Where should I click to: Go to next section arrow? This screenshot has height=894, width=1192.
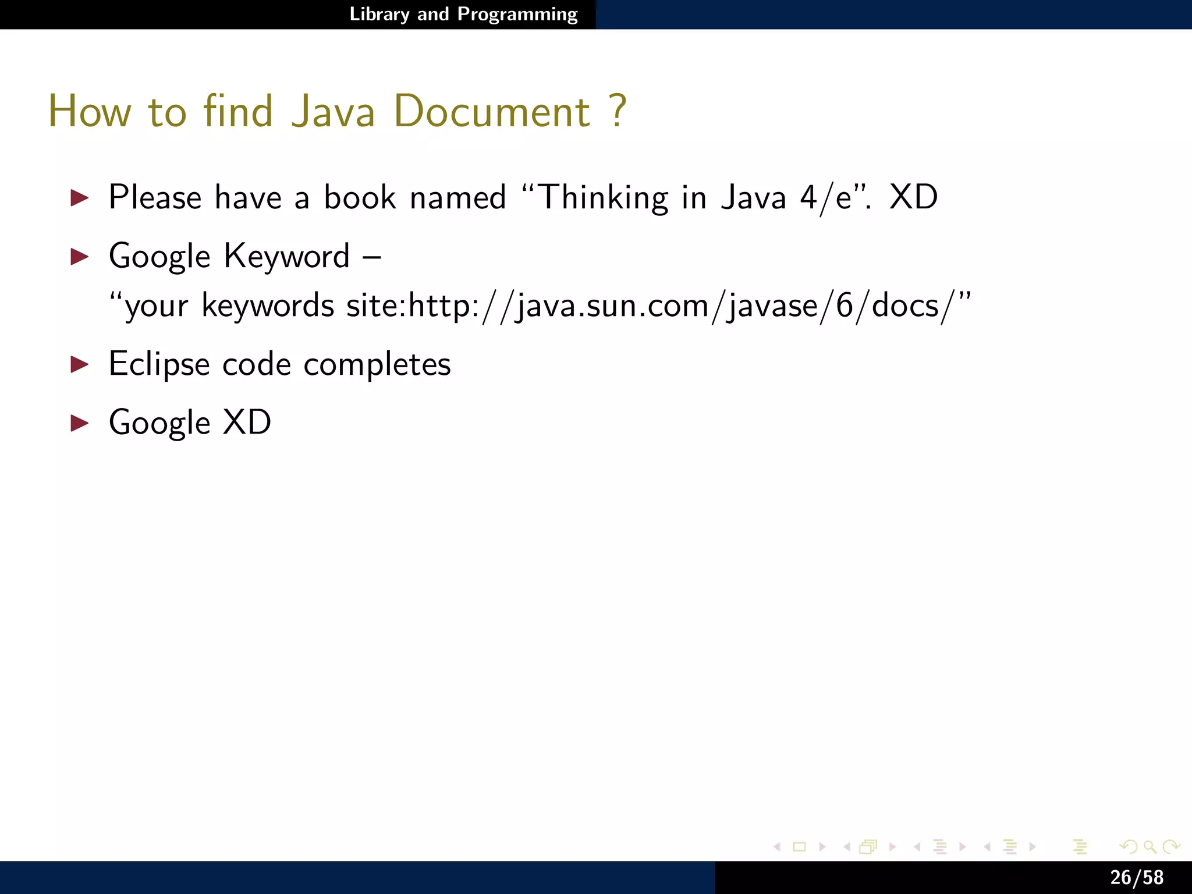tap(1033, 847)
